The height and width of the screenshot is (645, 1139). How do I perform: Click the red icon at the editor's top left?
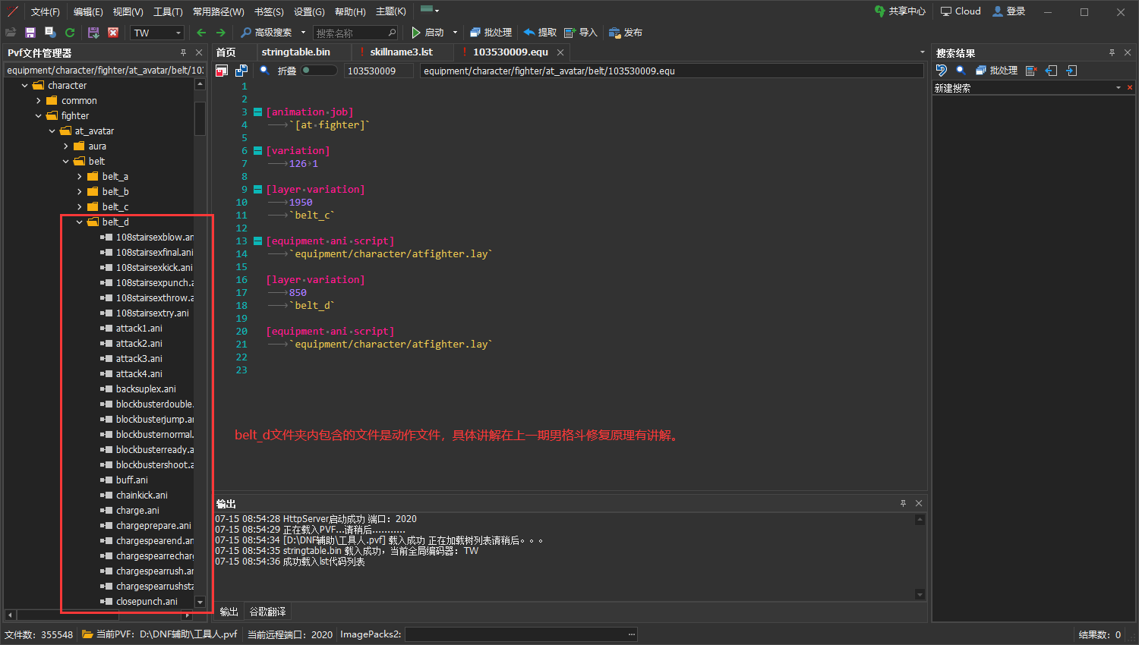coord(222,71)
